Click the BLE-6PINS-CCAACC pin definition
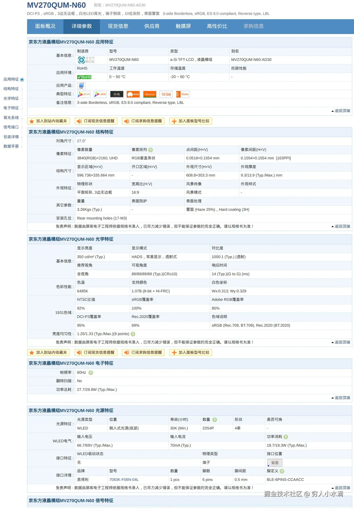Image resolution: width=354 pixels, height=508 pixels. (285, 480)
